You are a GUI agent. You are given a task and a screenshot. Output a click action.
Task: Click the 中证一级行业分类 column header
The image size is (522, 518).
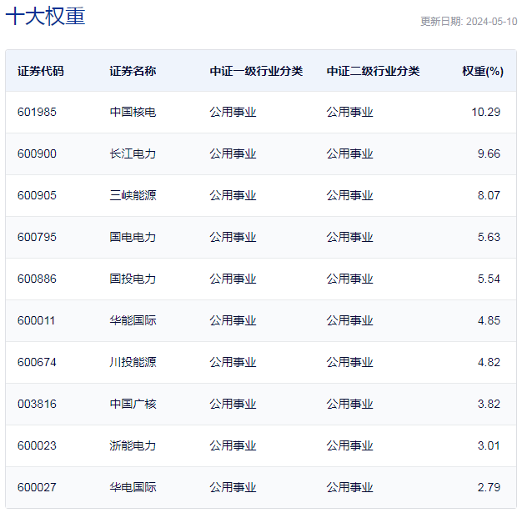point(256,71)
